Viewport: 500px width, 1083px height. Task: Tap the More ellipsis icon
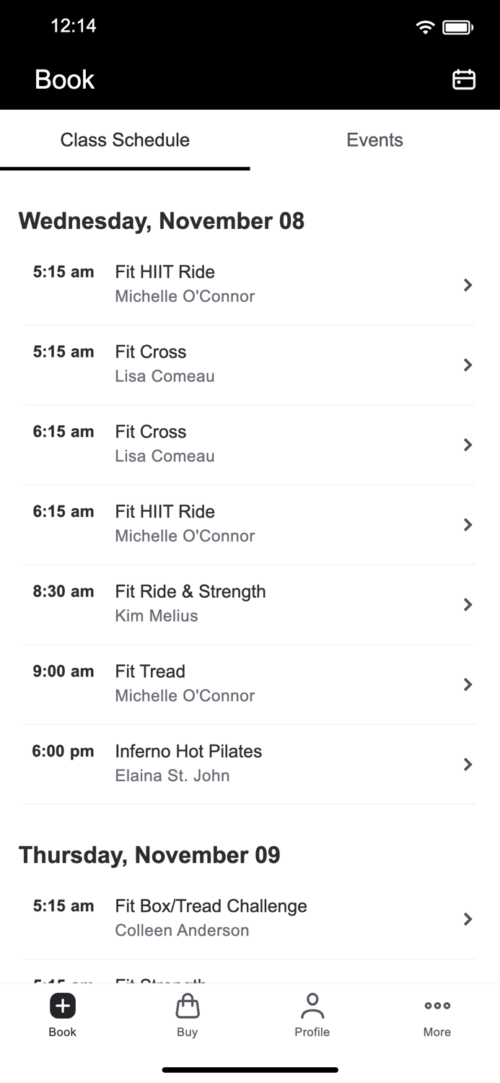[x=437, y=1005]
